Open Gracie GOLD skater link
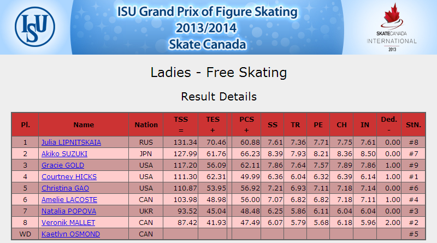 63,165
